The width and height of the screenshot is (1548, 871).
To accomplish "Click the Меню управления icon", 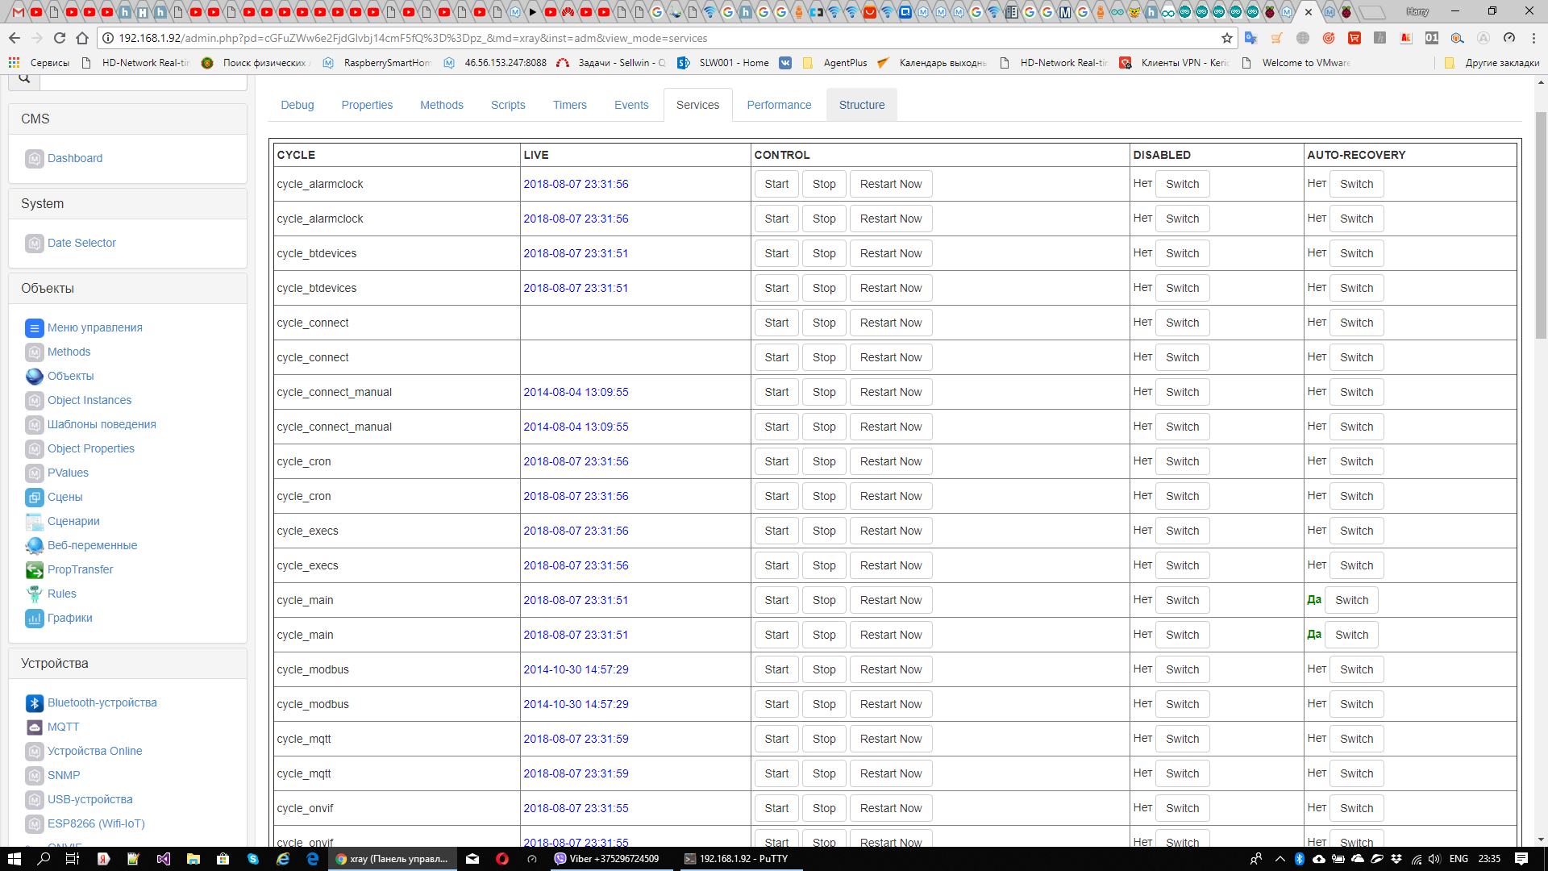I will click(x=34, y=328).
